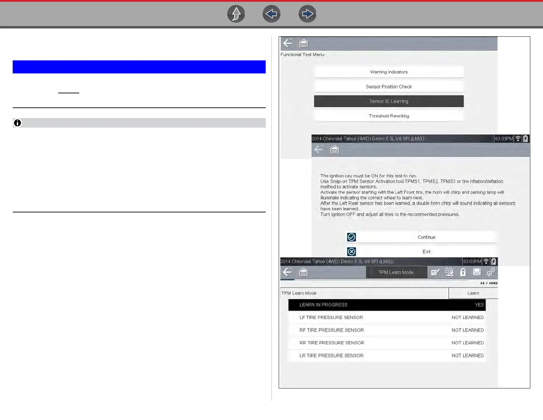Select LF TIRE PRESSURE SENSOR row

tap(387, 317)
